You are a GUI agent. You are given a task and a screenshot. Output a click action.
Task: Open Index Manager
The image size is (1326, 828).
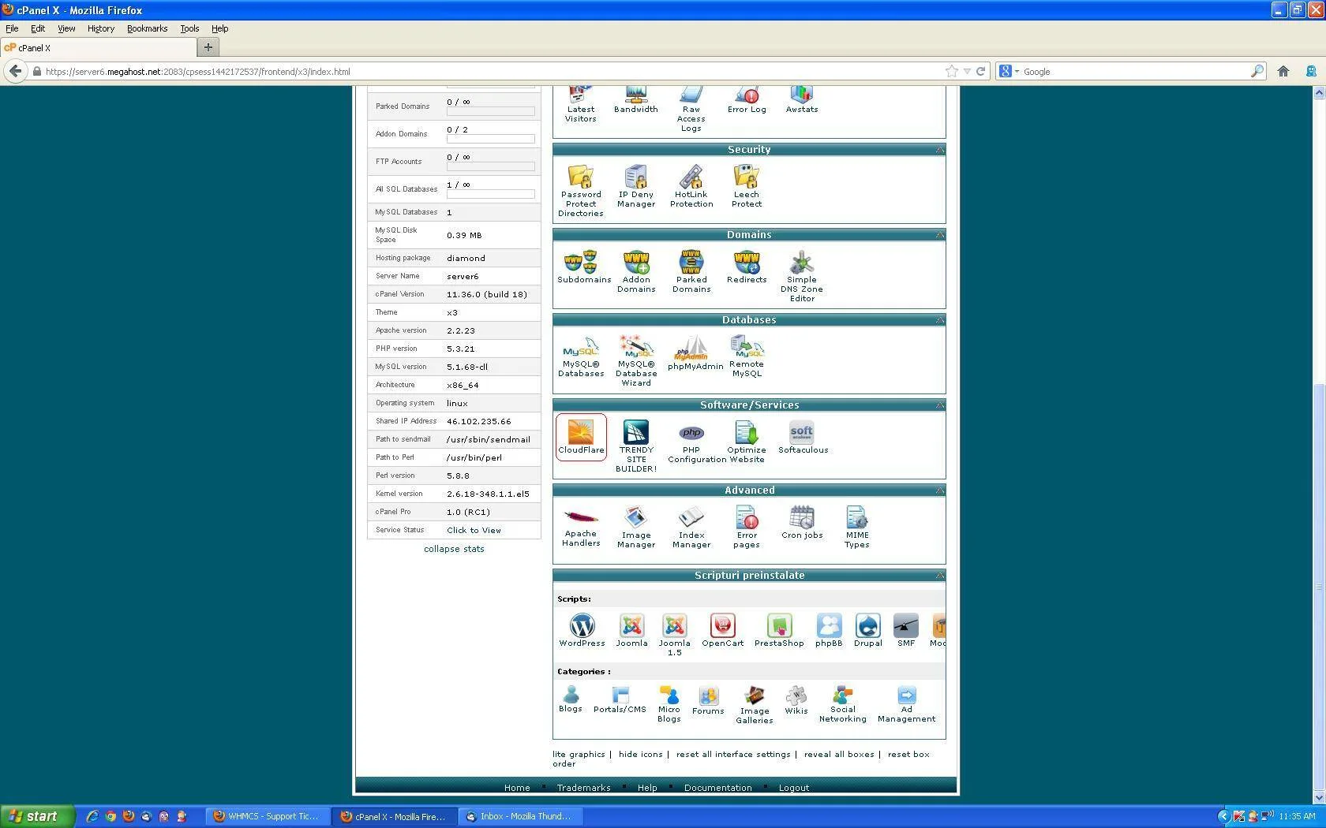[x=691, y=526]
